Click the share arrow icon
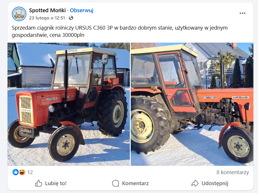This screenshot has height=193, width=258. tap(195, 183)
